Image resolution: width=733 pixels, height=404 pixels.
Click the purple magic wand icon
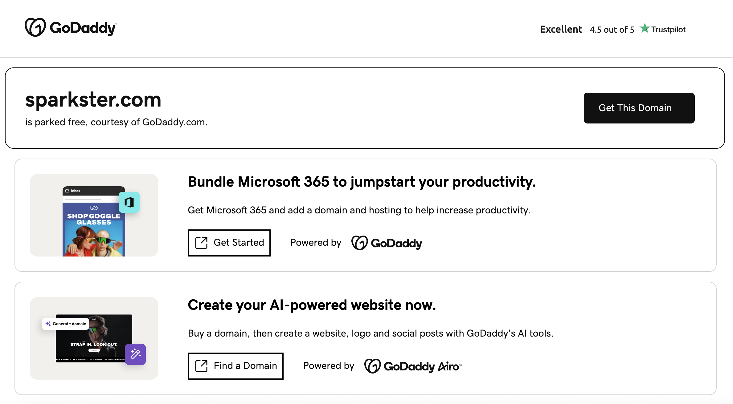pyautogui.click(x=135, y=354)
